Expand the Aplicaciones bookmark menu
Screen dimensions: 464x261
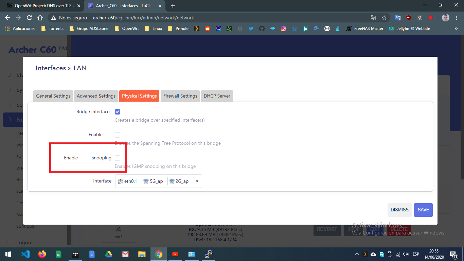20,29
